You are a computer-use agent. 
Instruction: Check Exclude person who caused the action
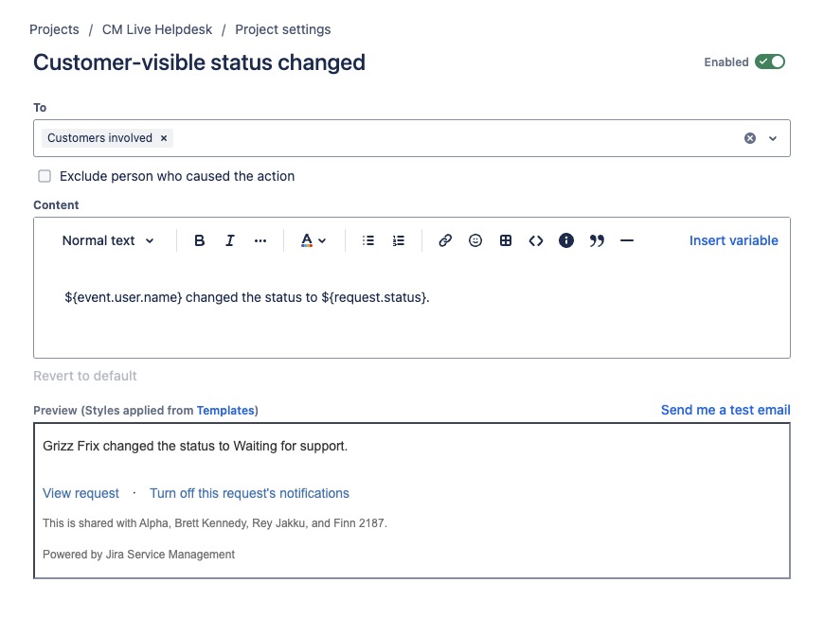[x=45, y=176]
